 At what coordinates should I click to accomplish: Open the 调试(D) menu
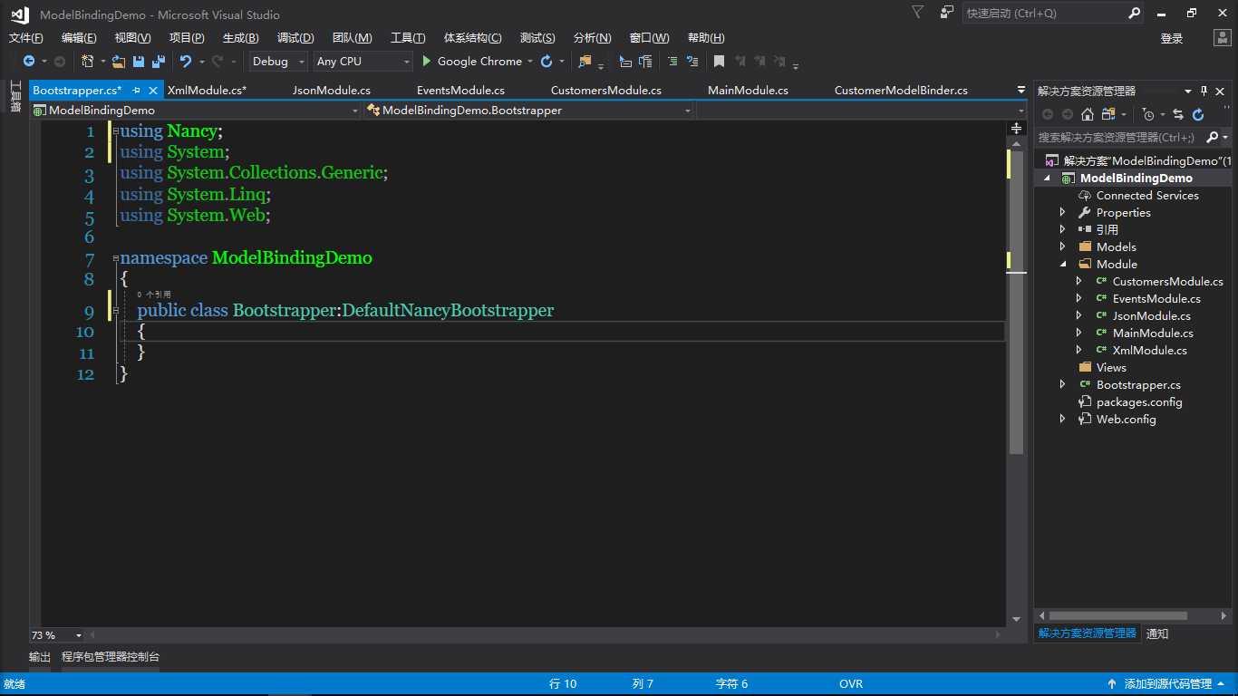tap(295, 38)
